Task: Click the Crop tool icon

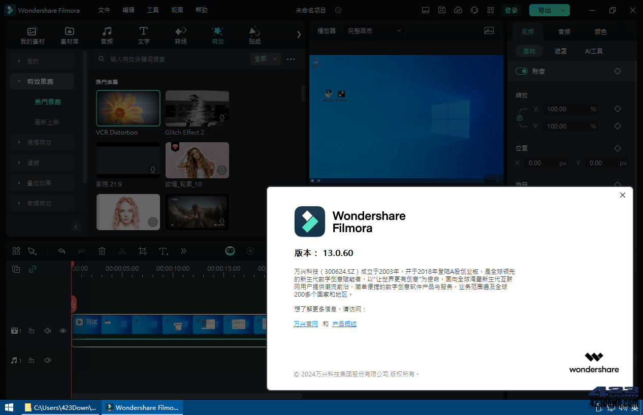Action: [143, 250]
